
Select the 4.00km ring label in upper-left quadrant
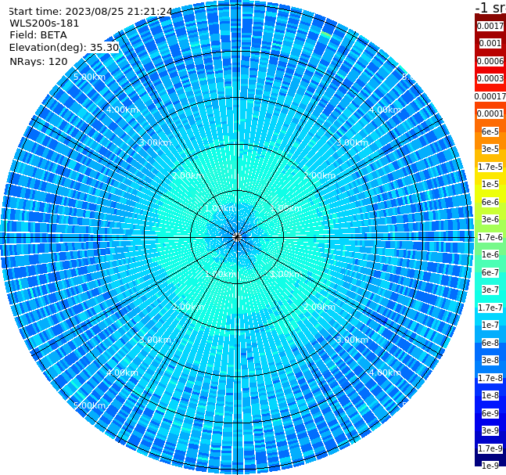(122, 110)
